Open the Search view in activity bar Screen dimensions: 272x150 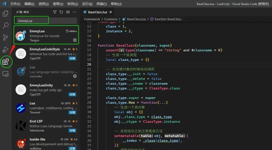coord(5,26)
